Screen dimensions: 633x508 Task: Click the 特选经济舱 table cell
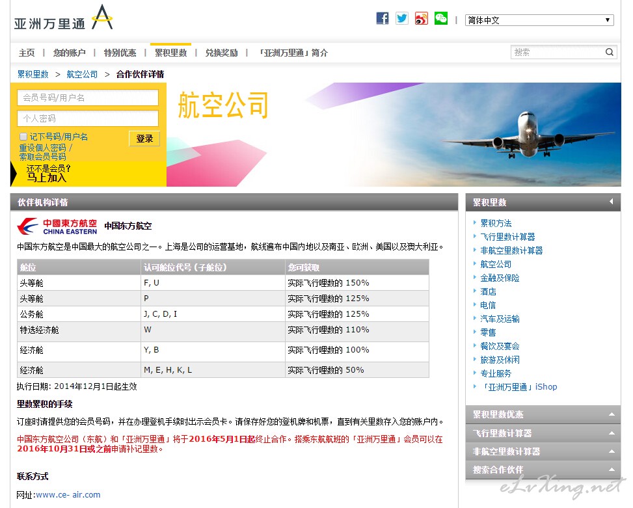[79, 331]
